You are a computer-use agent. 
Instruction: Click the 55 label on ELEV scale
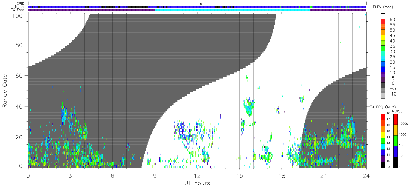tap(392, 25)
